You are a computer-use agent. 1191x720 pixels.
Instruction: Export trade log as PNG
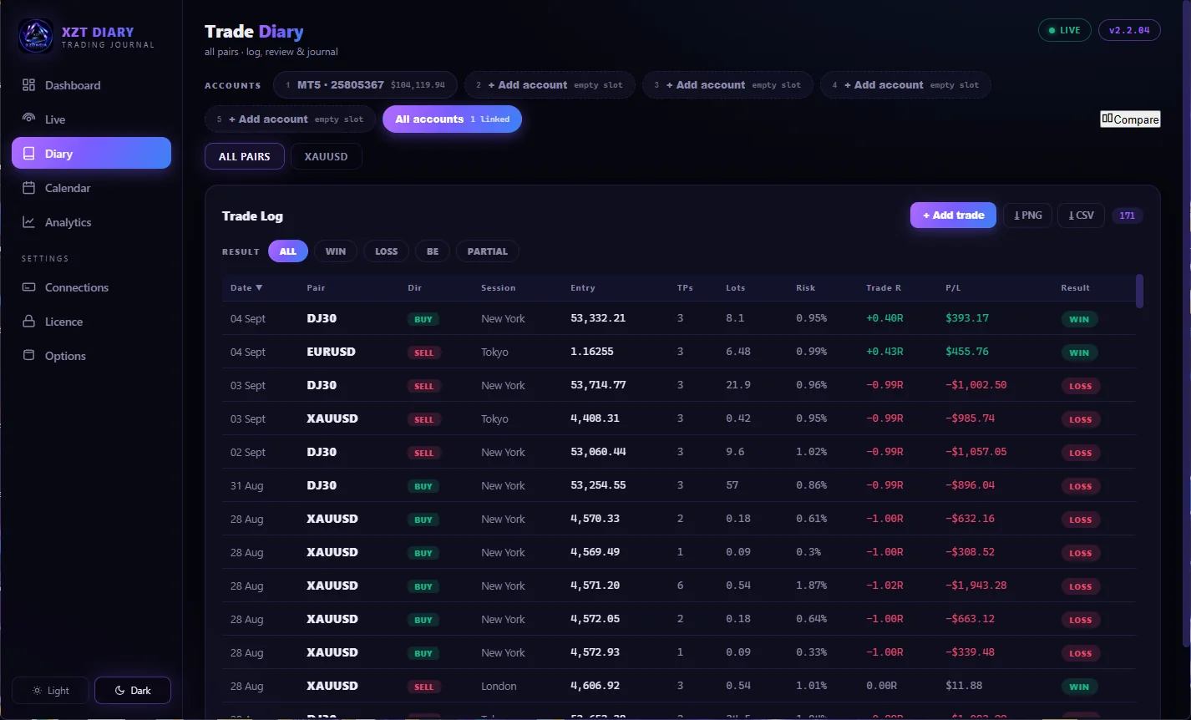[1027, 215]
